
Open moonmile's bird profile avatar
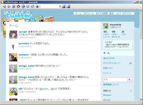point(106,26)
